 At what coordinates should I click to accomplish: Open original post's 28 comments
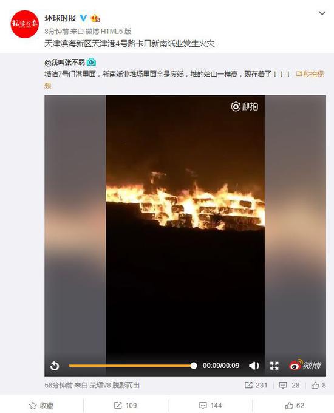coord(289,385)
